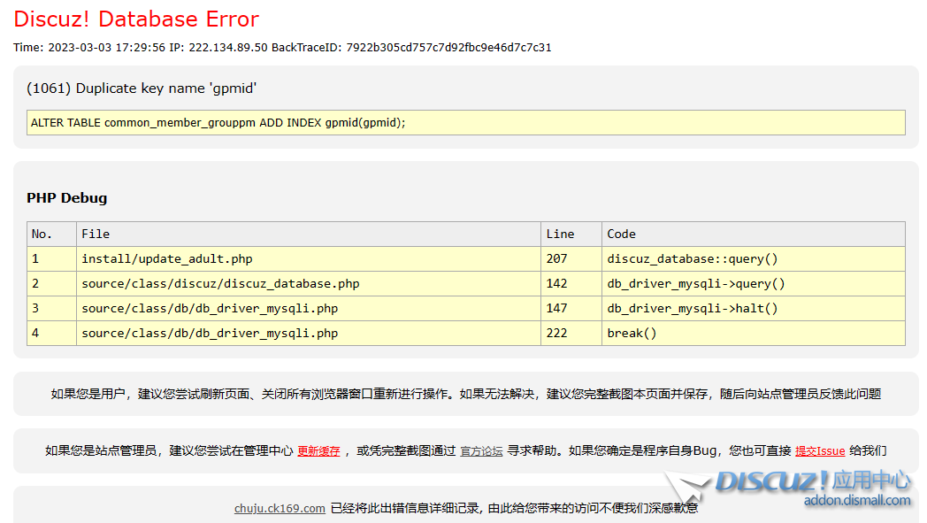
Task: Click install/update_adult.php file cell
Action: pos(167,259)
